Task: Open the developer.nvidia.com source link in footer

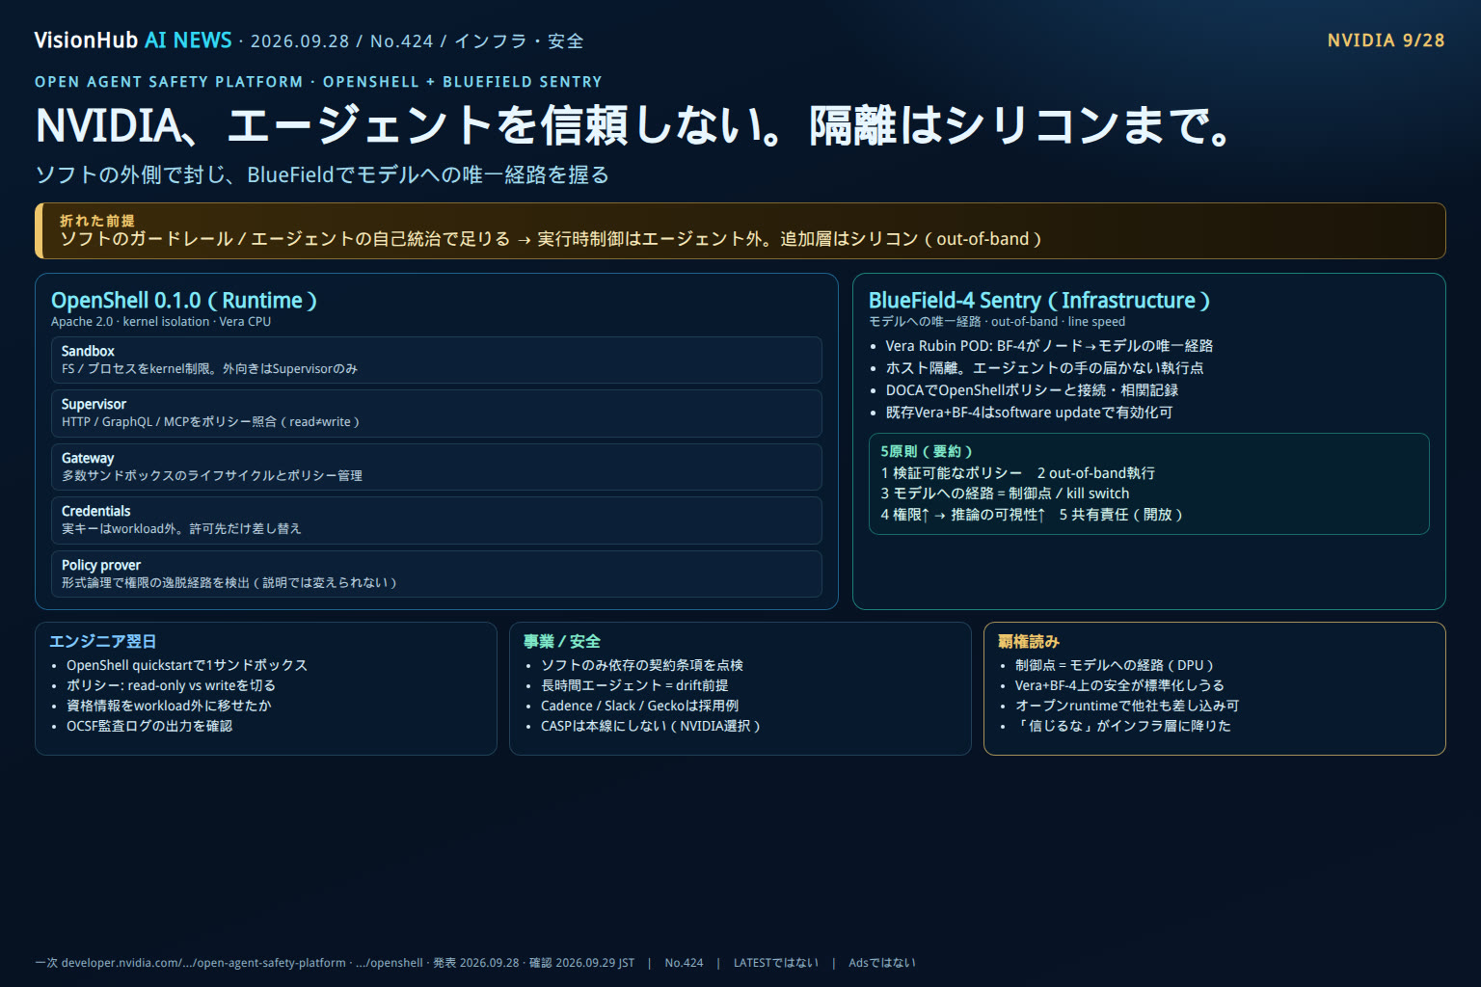Action: click(x=202, y=963)
